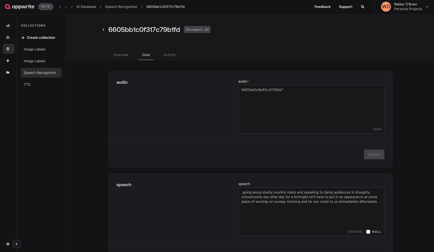434x252 pixels.
Task: Open the Functions lightning sidebar icon
Action: pos(8,61)
